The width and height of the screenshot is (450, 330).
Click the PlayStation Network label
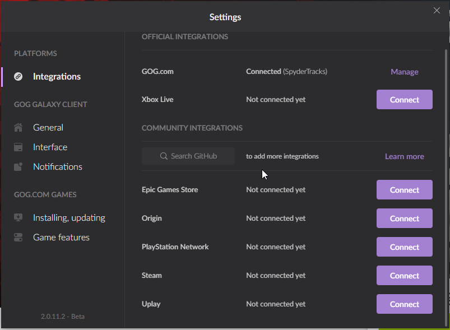[175, 247]
